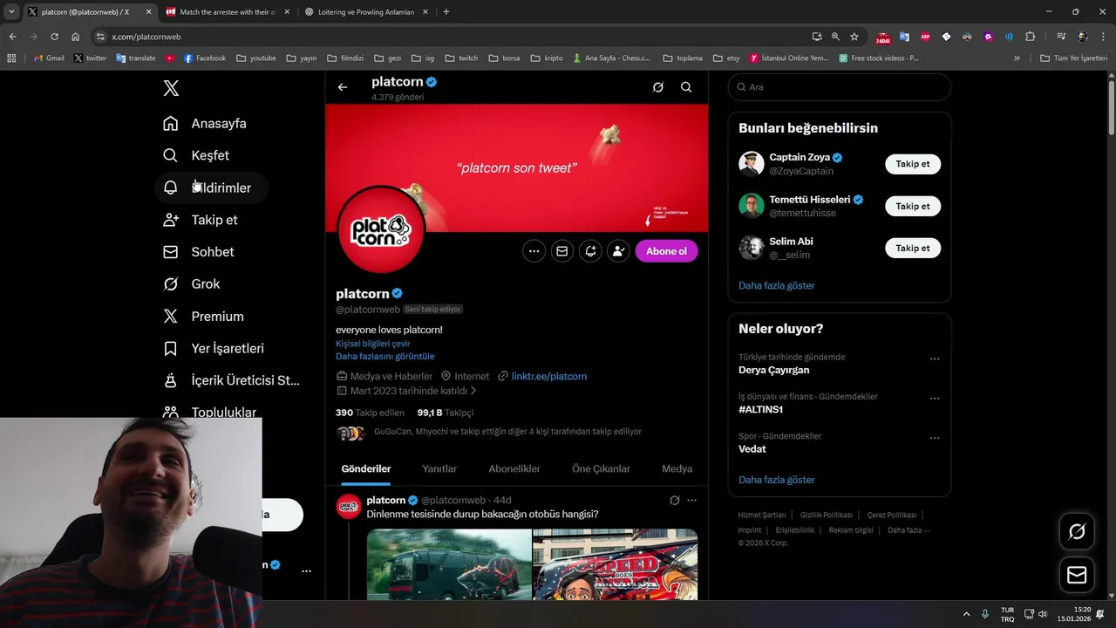Image resolution: width=1116 pixels, height=628 pixels.
Task: Open Takip et sidebar item
Action: (201, 220)
